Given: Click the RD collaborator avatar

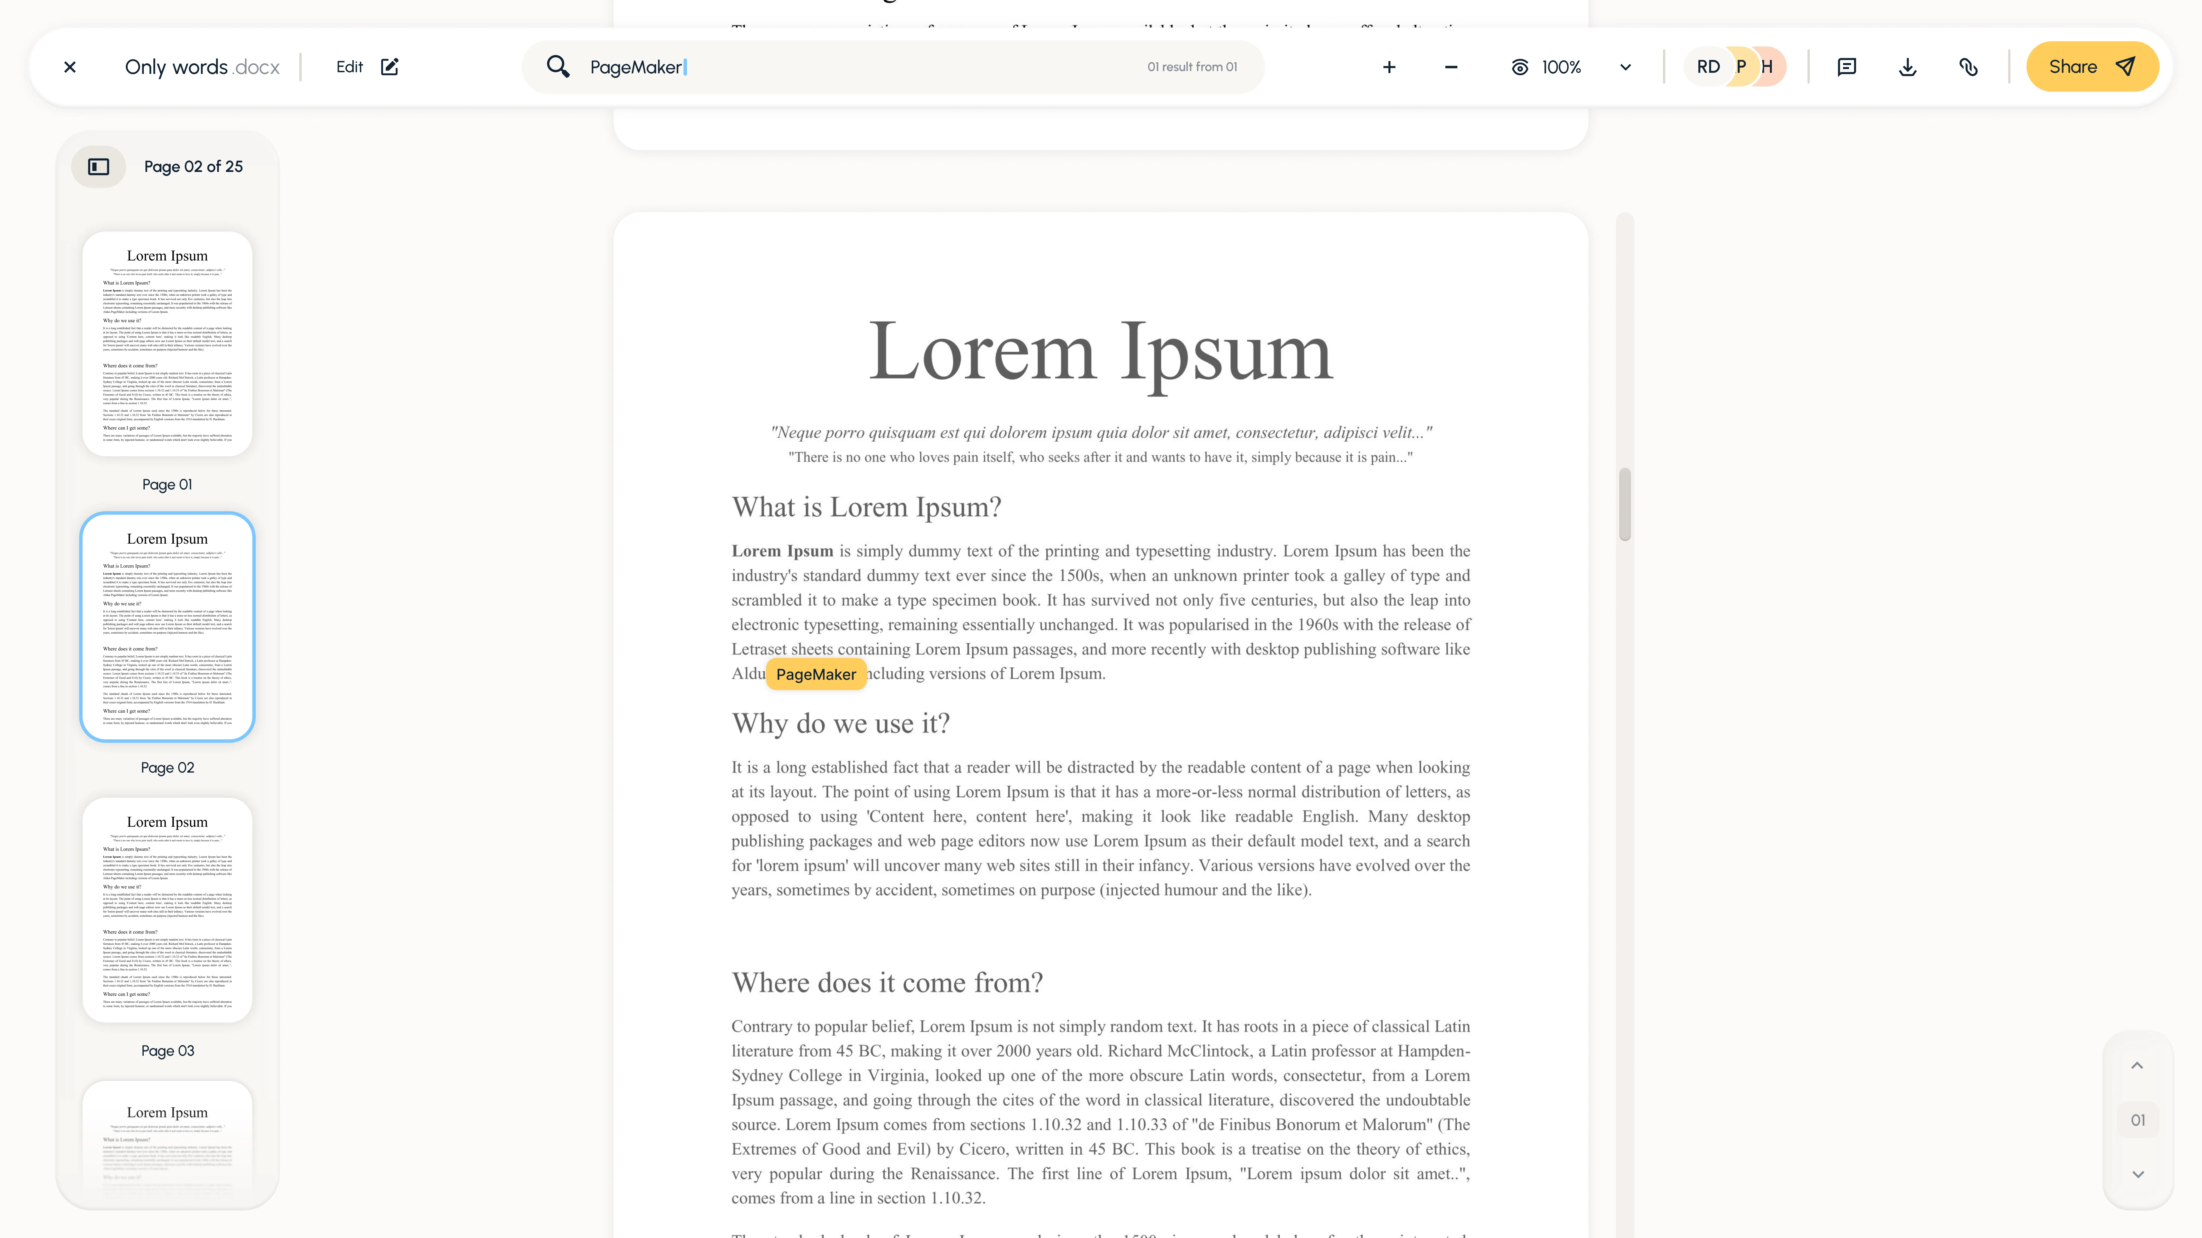Looking at the screenshot, I should [1708, 67].
